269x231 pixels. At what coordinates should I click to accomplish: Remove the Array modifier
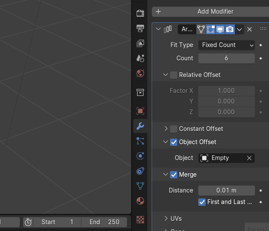click(x=249, y=30)
